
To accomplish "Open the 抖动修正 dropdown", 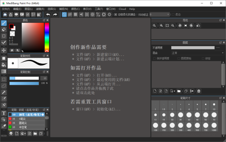I will point(160,15).
